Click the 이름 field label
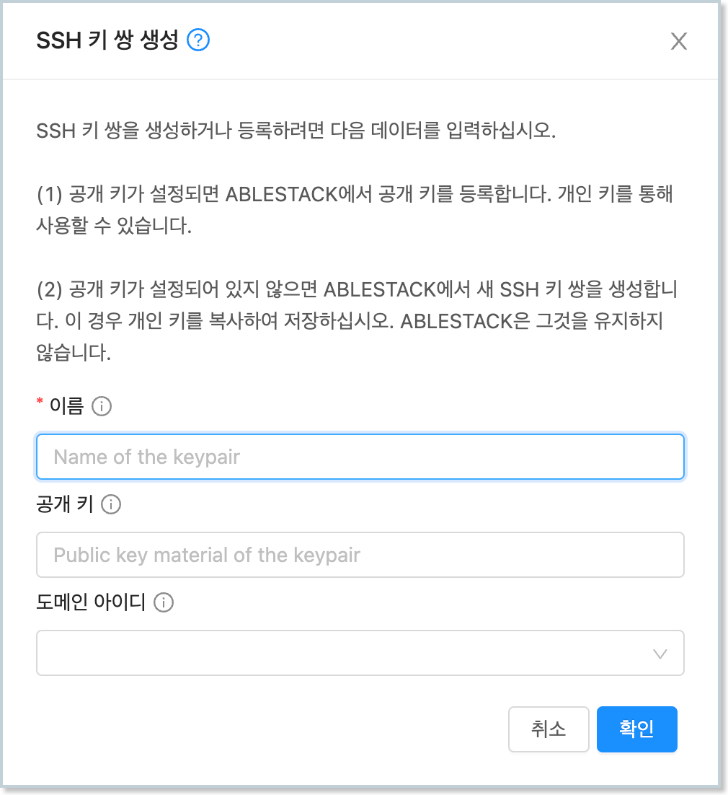 tap(66, 407)
